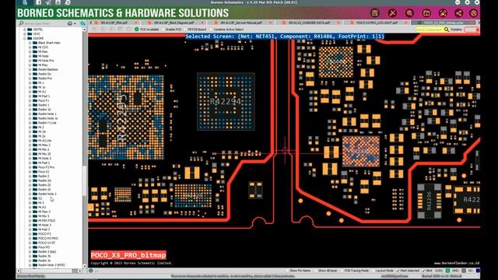The height and width of the screenshot is (280, 498).
Task: Toggle the FB PCB Board checkbox
Action: pos(185,30)
